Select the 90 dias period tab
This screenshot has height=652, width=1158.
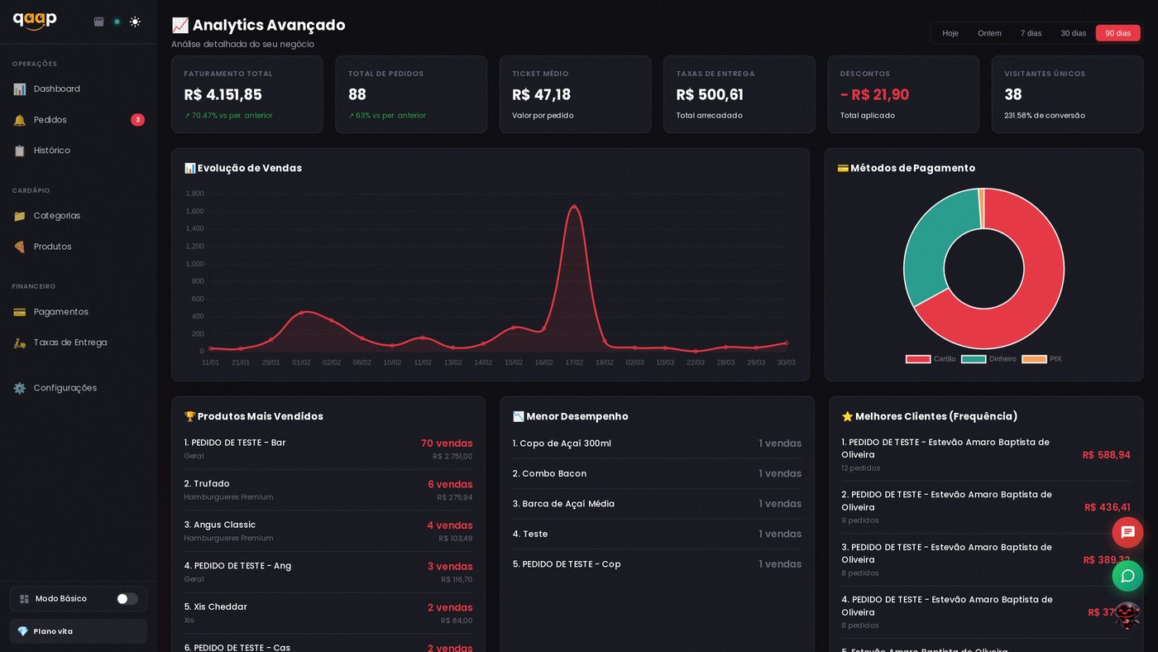coord(1117,33)
